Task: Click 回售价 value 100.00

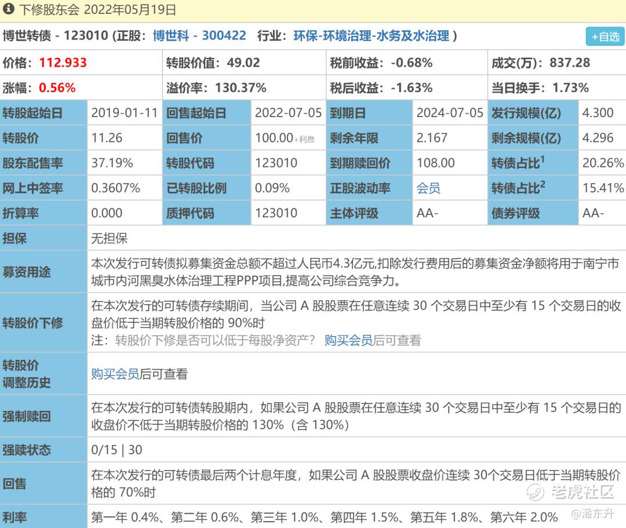Action: 274,138
